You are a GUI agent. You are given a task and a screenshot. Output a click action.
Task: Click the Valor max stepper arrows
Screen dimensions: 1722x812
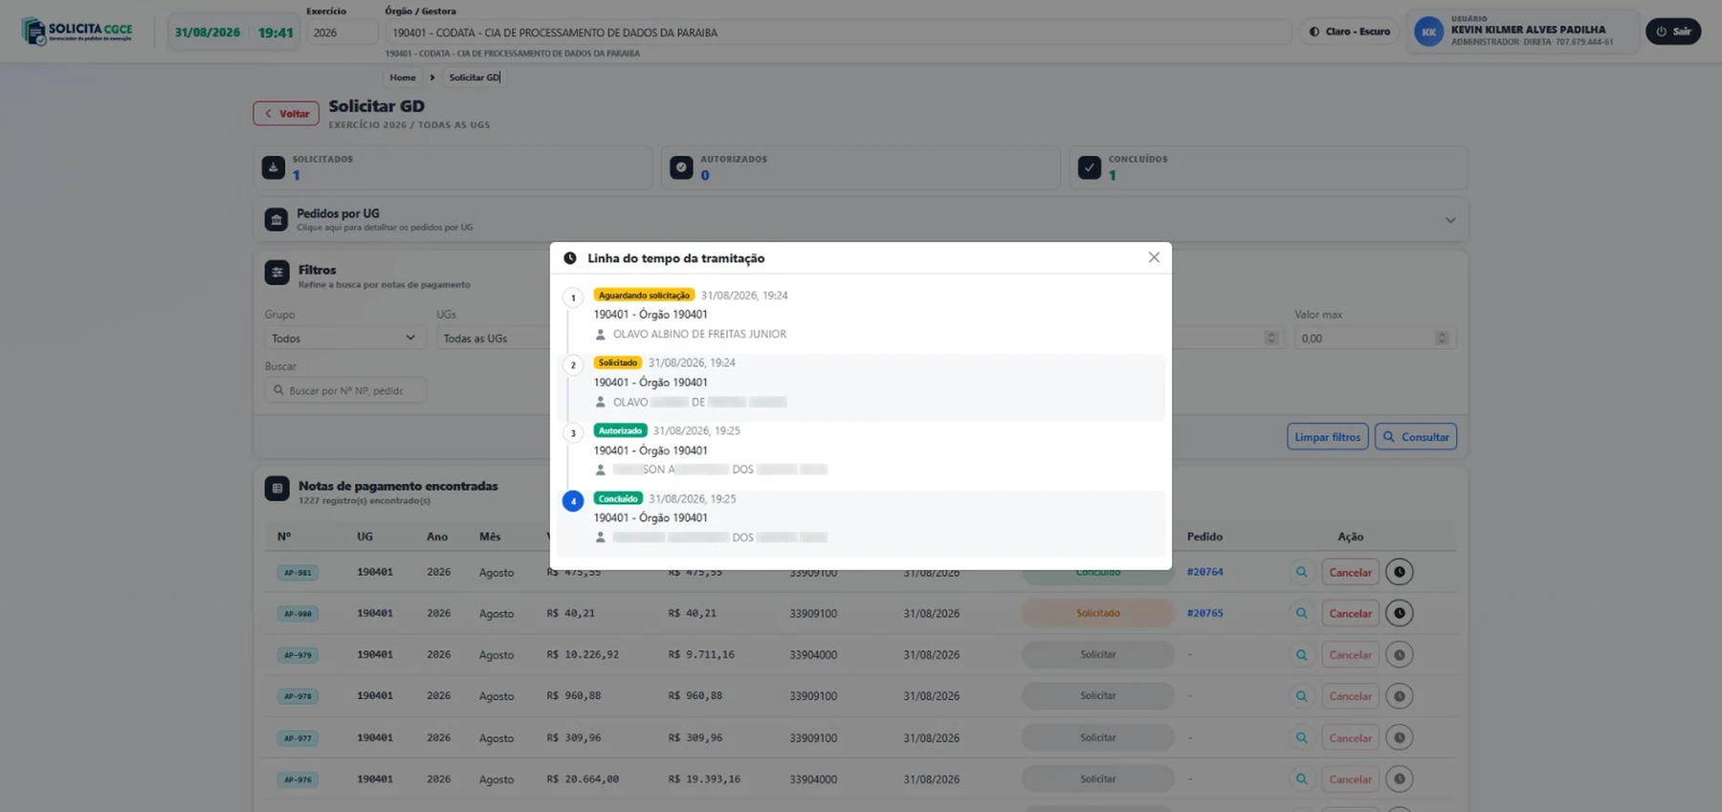1442,339
